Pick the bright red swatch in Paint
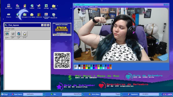The height and width of the screenshot is (97, 173). [x=84, y=68]
